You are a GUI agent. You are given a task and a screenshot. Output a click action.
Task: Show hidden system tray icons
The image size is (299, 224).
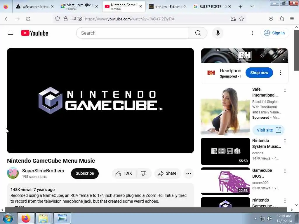pyautogui.click(x=255, y=218)
